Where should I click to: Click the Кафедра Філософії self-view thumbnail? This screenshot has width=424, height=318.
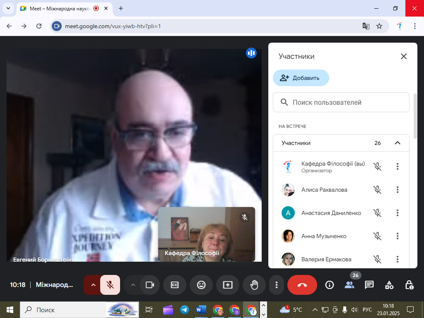pos(207,234)
